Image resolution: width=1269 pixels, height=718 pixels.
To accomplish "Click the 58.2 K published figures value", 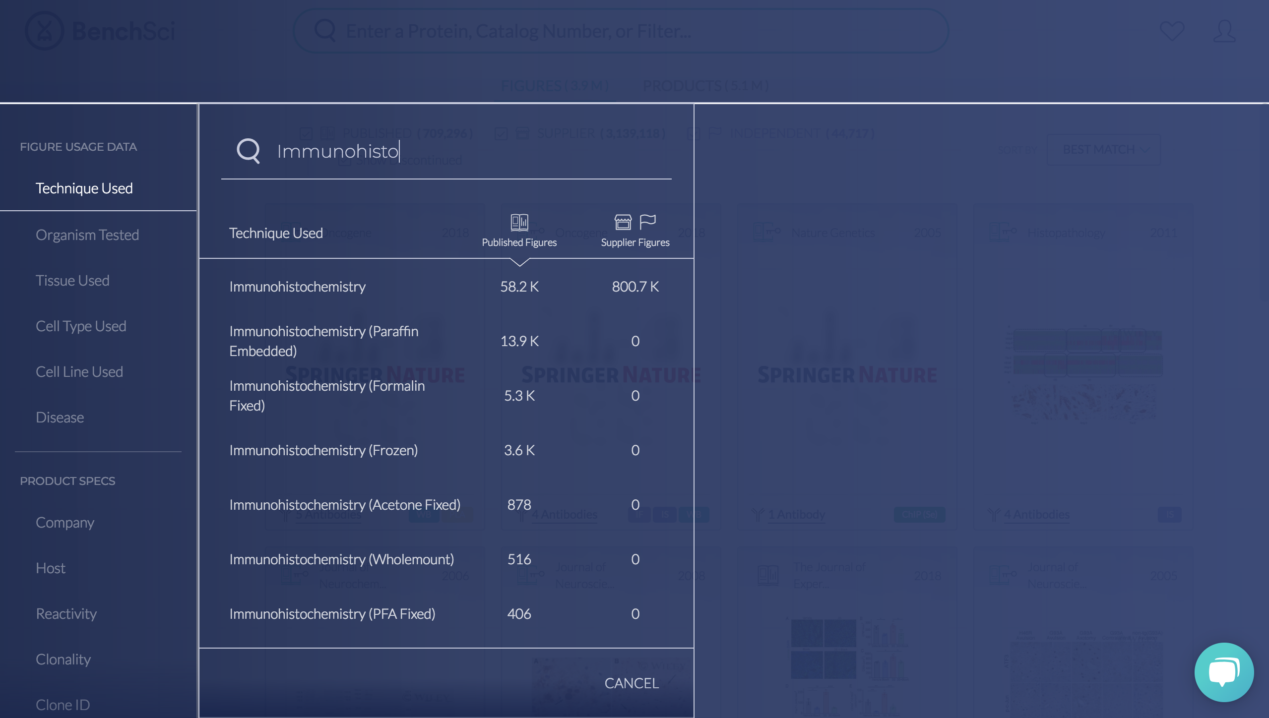I will point(519,287).
